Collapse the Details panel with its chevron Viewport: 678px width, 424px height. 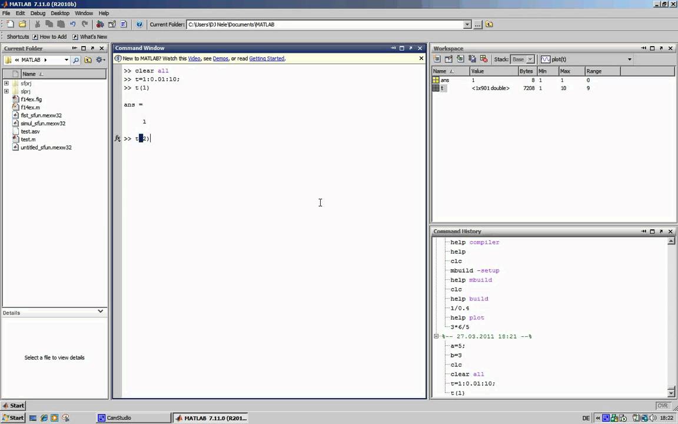point(100,311)
